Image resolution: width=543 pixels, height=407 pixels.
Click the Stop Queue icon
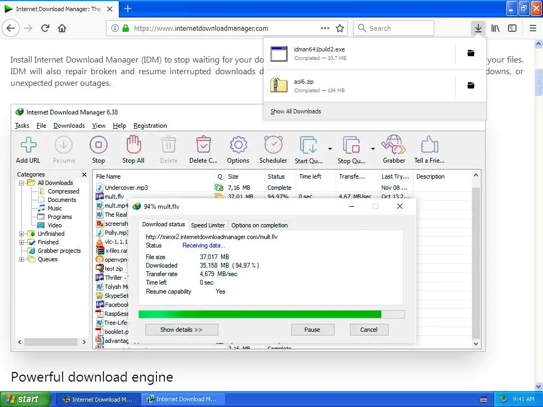(x=351, y=145)
